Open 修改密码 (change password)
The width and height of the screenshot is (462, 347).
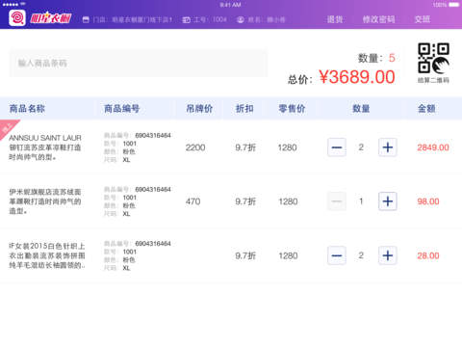coord(378,19)
